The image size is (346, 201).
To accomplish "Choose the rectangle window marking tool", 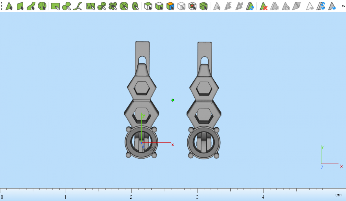I will 55,6.
